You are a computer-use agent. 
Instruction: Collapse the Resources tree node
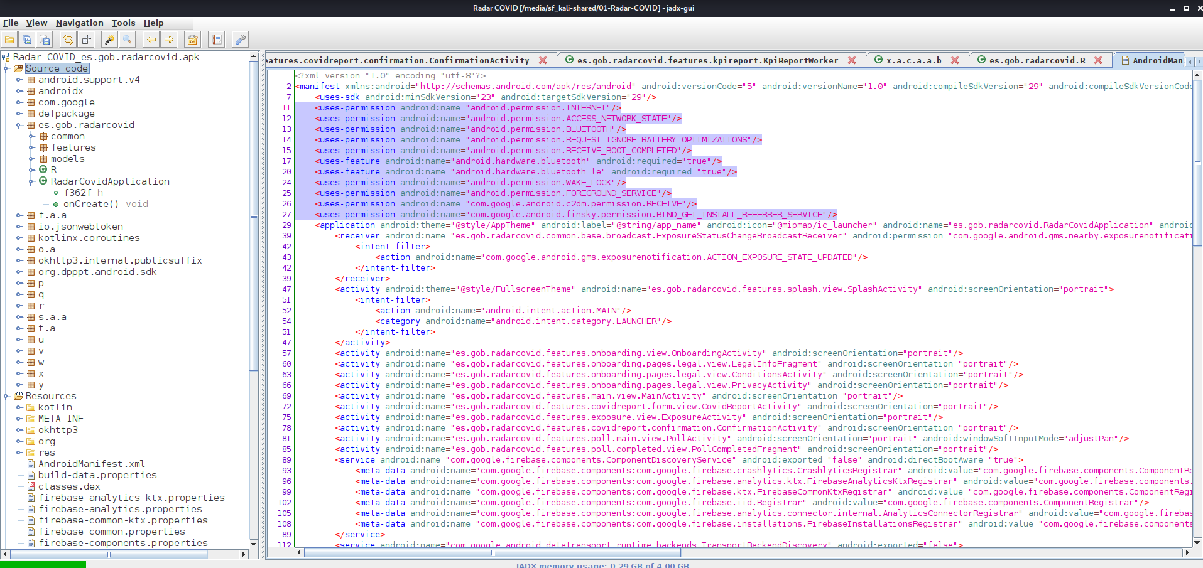(x=6, y=396)
